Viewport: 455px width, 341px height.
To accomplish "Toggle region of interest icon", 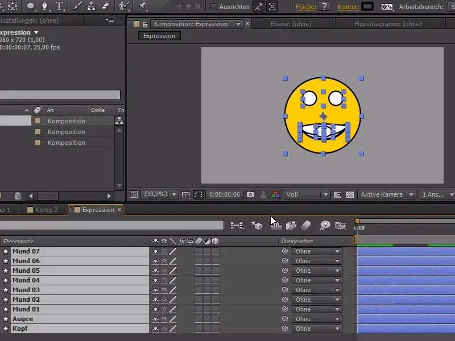I will pyautogui.click(x=337, y=194).
